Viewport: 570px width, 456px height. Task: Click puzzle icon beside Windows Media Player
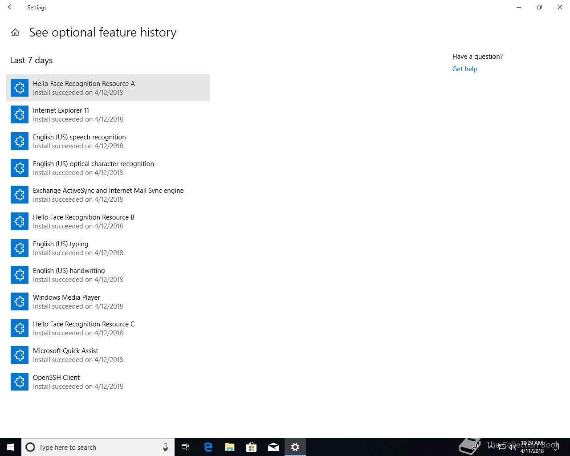[x=20, y=301]
